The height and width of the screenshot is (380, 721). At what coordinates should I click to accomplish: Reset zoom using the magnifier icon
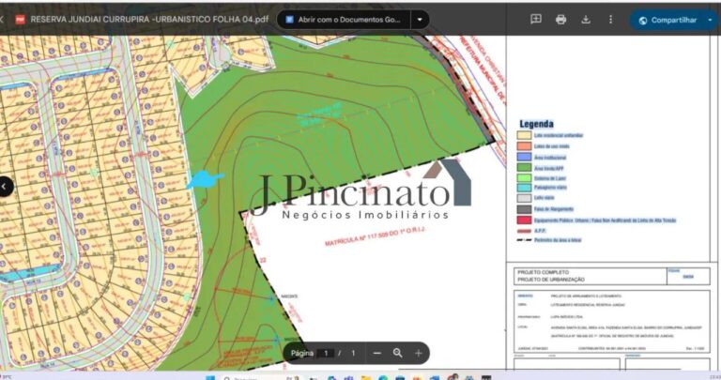click(398, 353)
